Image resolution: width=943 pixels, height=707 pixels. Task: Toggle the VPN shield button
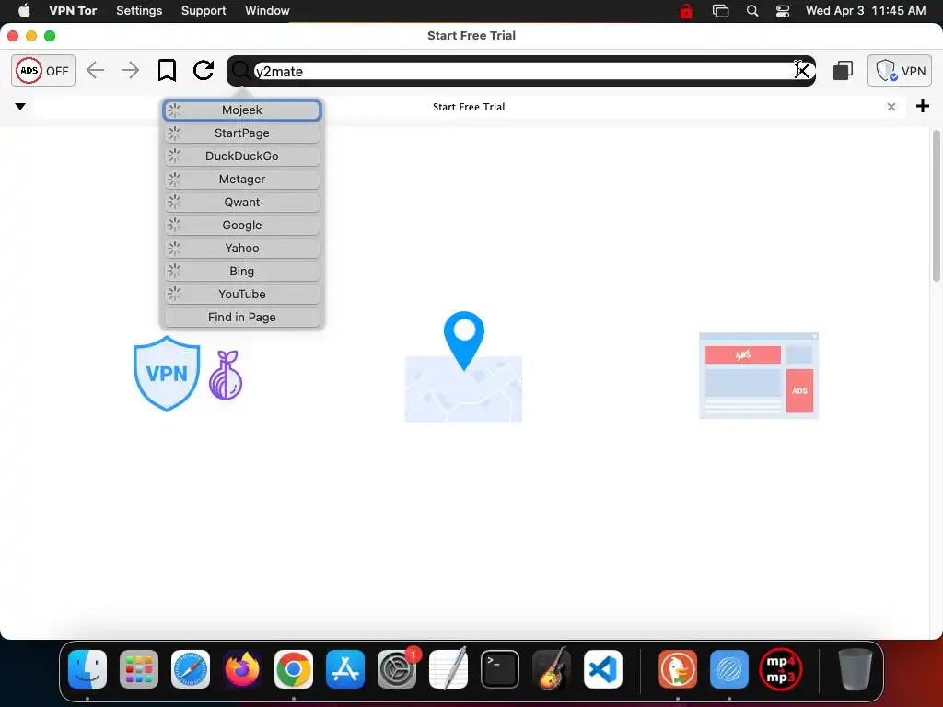(x=900, y=70)
